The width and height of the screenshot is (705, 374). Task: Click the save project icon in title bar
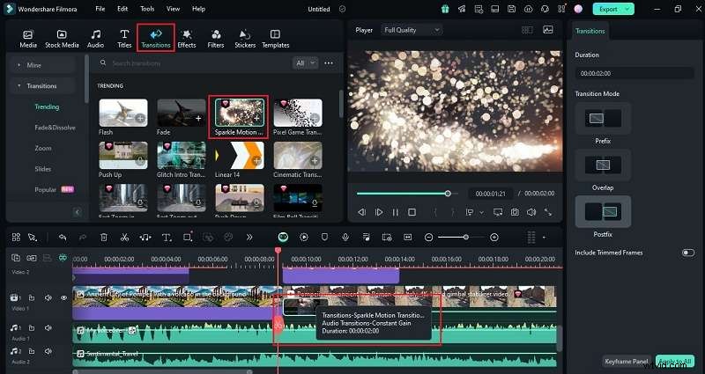tap(511, 9)
